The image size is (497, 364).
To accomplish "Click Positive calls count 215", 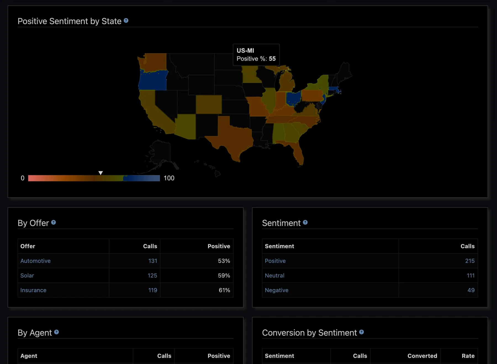I will [470, 261].
